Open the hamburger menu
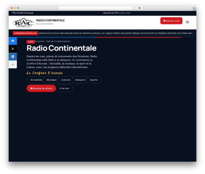Image resolution: width=205 pixels, height=174 pixels. tap(187, 22)
